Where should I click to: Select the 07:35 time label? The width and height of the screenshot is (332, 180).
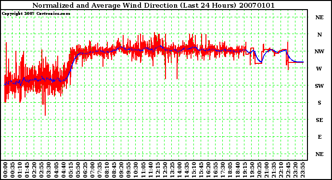click(x=100, y=170)
